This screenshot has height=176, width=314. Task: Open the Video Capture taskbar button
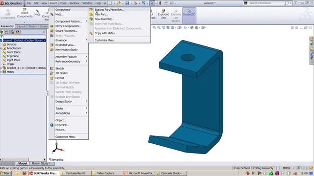click(107, 173)
